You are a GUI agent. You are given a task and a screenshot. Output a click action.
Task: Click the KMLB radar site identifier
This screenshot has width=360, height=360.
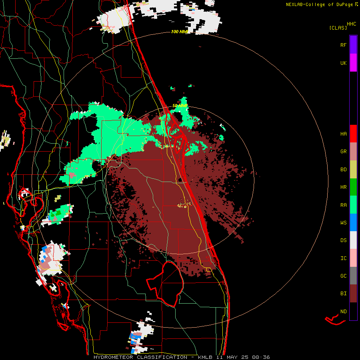205,357
